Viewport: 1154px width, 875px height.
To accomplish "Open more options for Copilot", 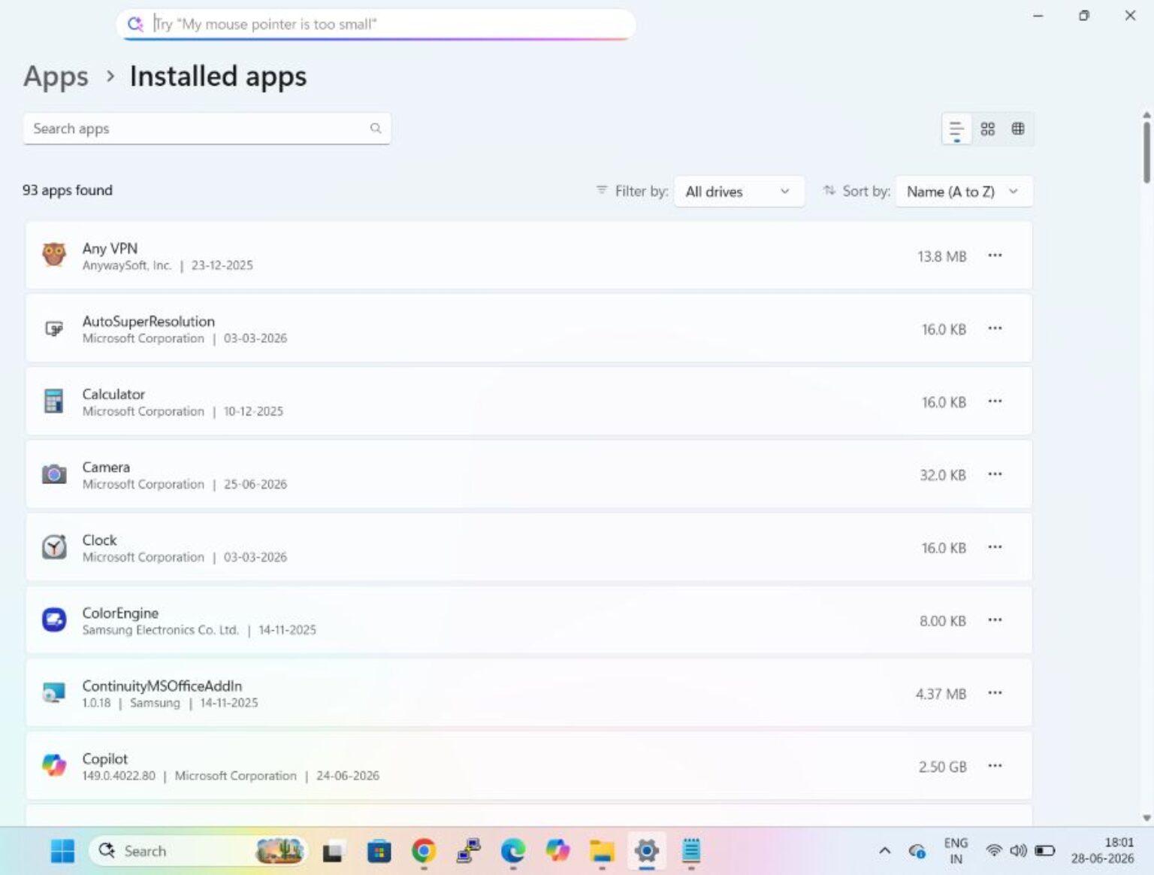I will tap(995, 766).
